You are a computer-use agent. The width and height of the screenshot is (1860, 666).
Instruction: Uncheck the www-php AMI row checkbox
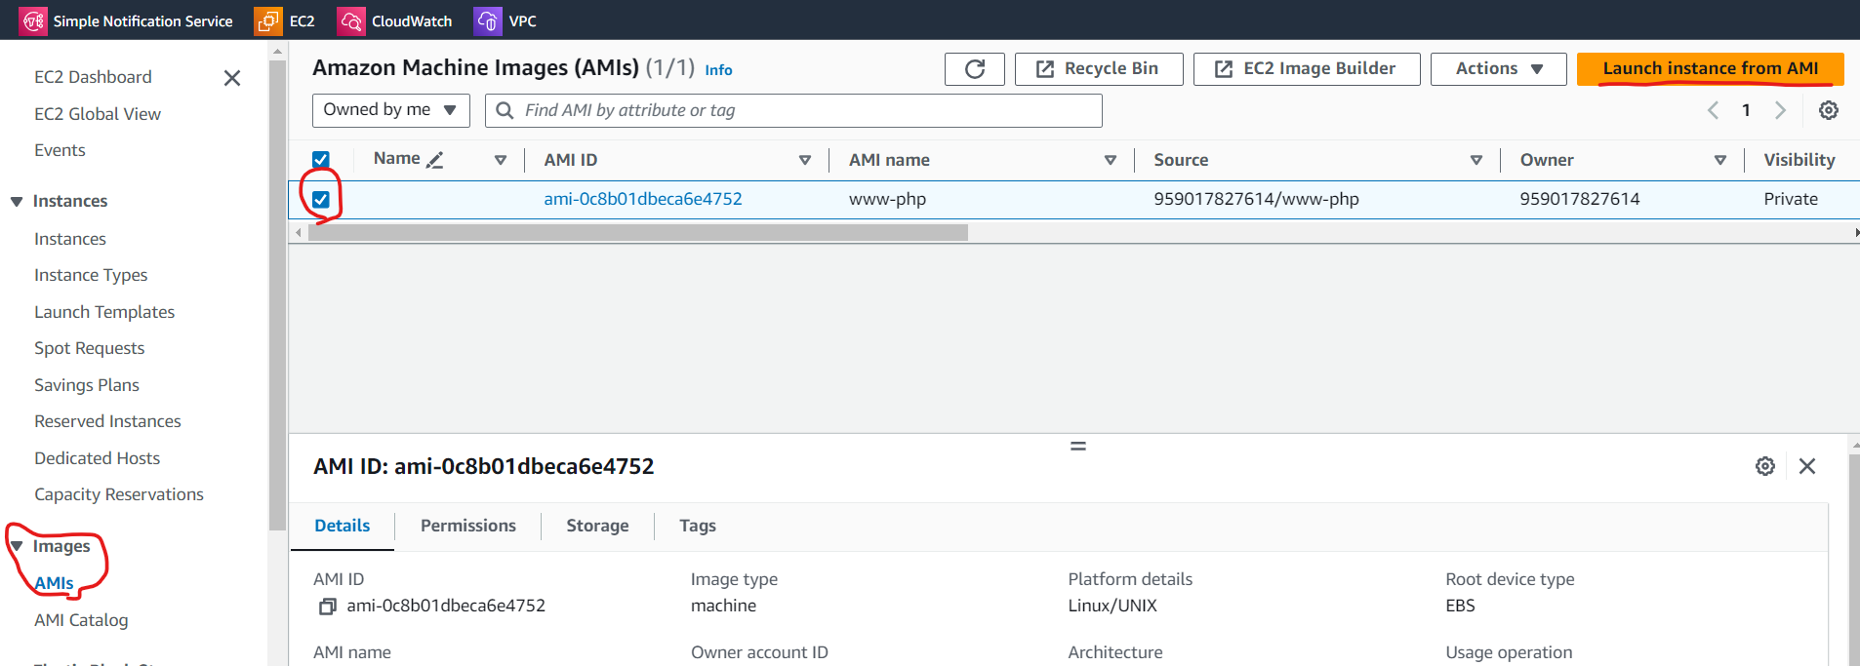pyautogui.click(x=320, y=199)
